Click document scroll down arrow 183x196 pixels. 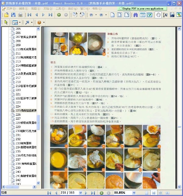[x=179, y=187]
